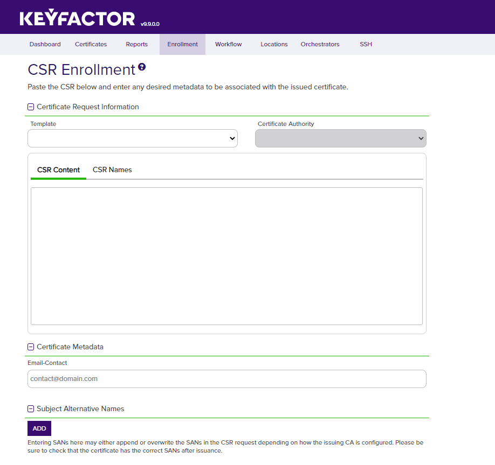The height and width of the screenshot is (465, 495).
Task: Click the CSR content text area
Action: (226, 256)
